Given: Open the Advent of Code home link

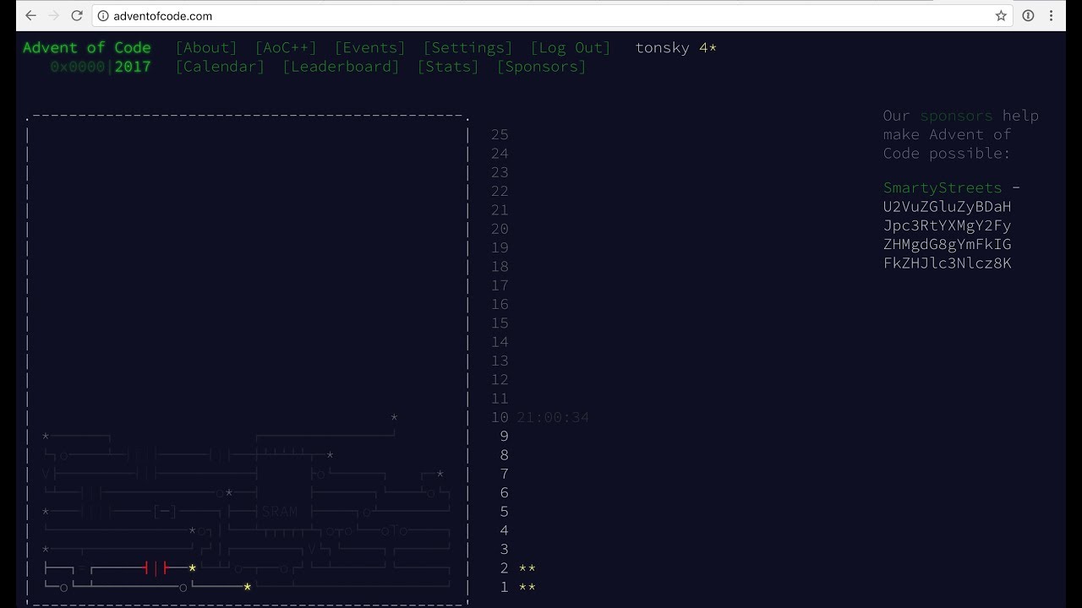Looking at the screenshot, I should coord(87,48).
